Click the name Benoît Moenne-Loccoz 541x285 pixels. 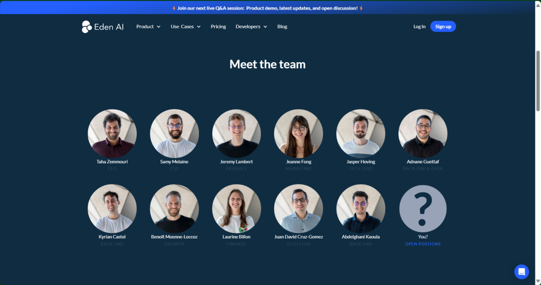174,237
